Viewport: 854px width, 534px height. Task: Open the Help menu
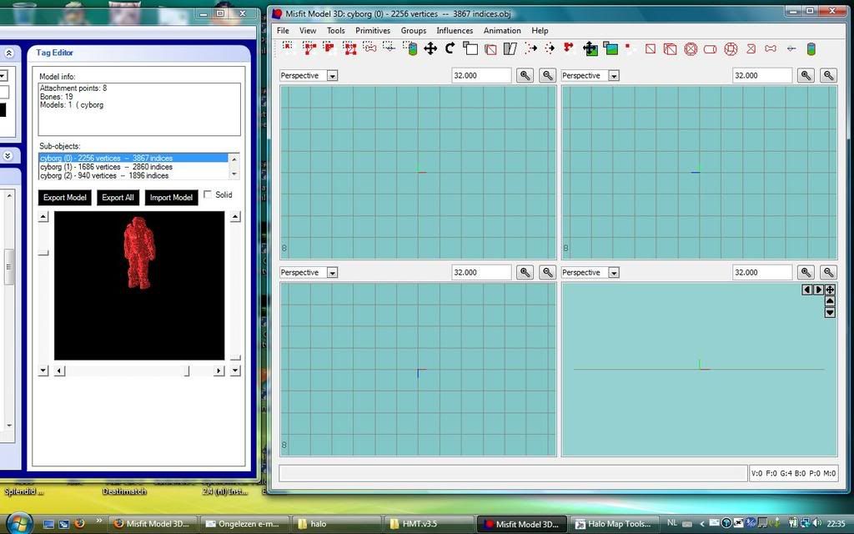(540, 31)
